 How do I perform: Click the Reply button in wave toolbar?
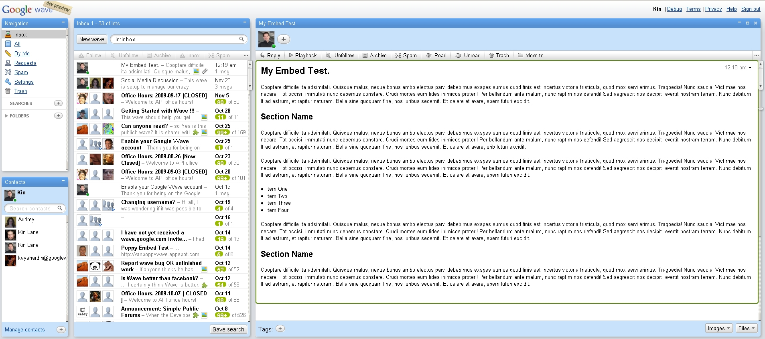(270, 55)
